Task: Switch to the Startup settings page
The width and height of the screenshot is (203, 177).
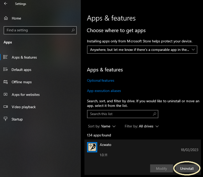Action: 17,119
